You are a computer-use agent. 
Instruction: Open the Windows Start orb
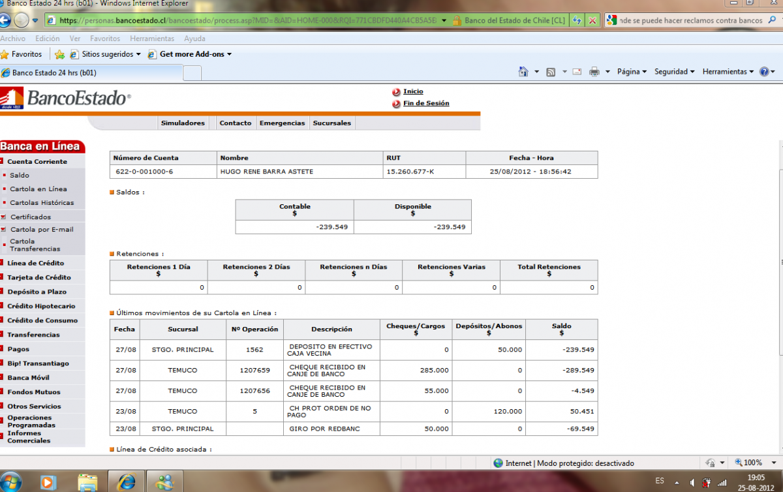click(x=12, y=482)
